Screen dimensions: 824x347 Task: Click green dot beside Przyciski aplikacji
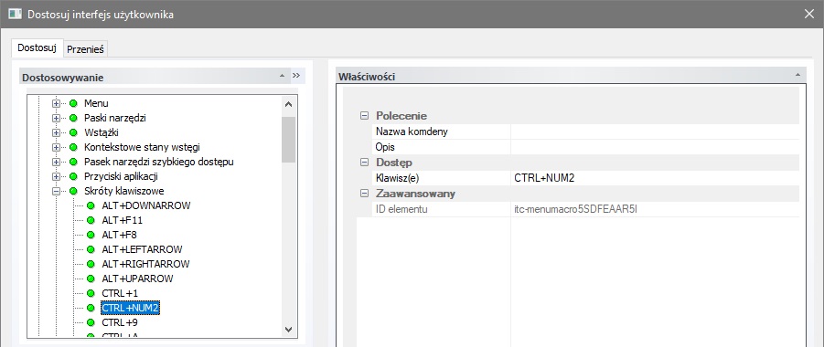point(73,176)
